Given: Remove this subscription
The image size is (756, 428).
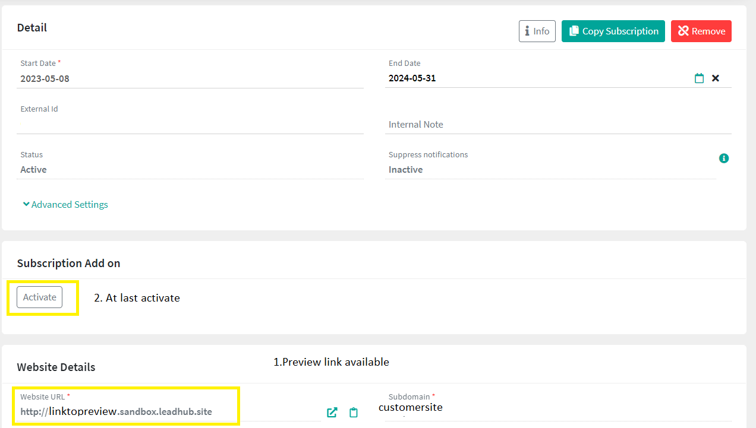Looking at the screenshot, I should point(701,31).
